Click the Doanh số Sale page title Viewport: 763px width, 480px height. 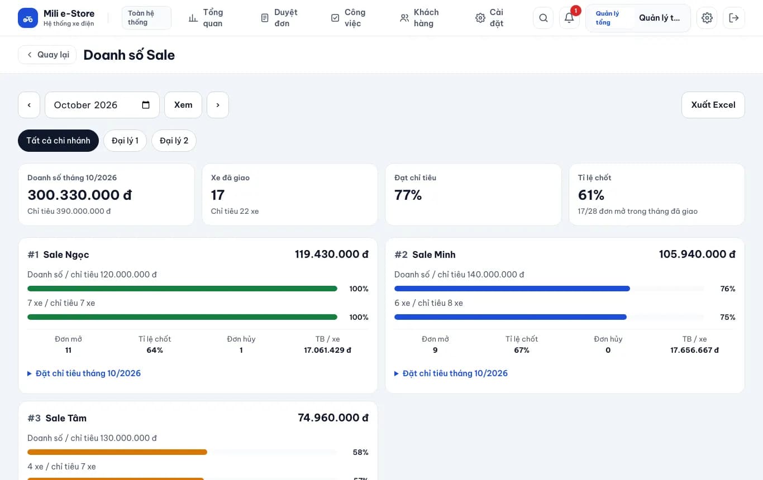[129, 55]
